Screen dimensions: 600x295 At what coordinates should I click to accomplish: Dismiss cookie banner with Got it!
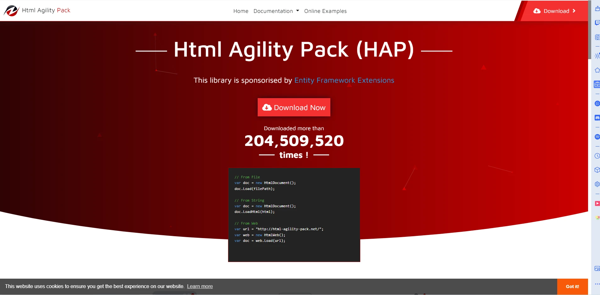(x=572, y=287)
